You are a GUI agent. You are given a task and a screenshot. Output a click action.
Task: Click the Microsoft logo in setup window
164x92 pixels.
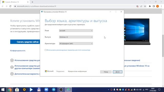(x=49, y=71)
